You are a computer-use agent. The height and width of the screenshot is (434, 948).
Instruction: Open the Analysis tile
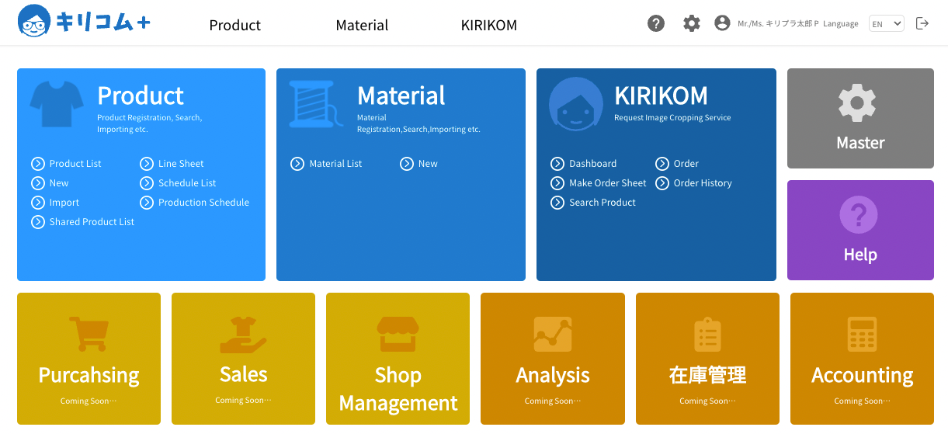[553, 359]
